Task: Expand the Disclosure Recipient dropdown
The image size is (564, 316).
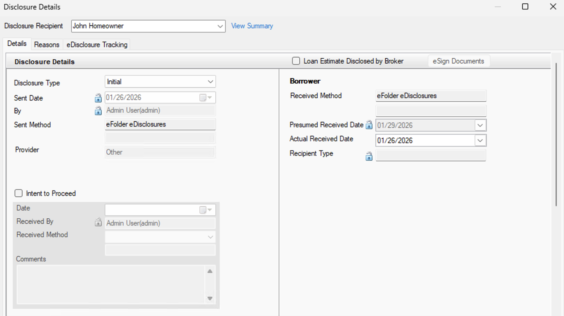Action: click(220, 26)
